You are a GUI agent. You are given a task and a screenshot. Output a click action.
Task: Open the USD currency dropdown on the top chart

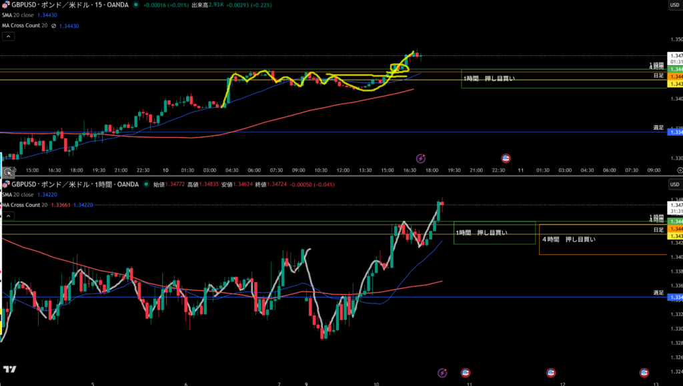tap(674, 5)
